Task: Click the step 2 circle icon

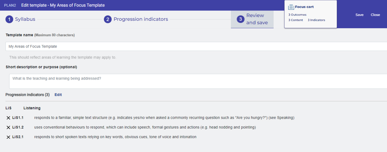Action: tap(108, 19)
